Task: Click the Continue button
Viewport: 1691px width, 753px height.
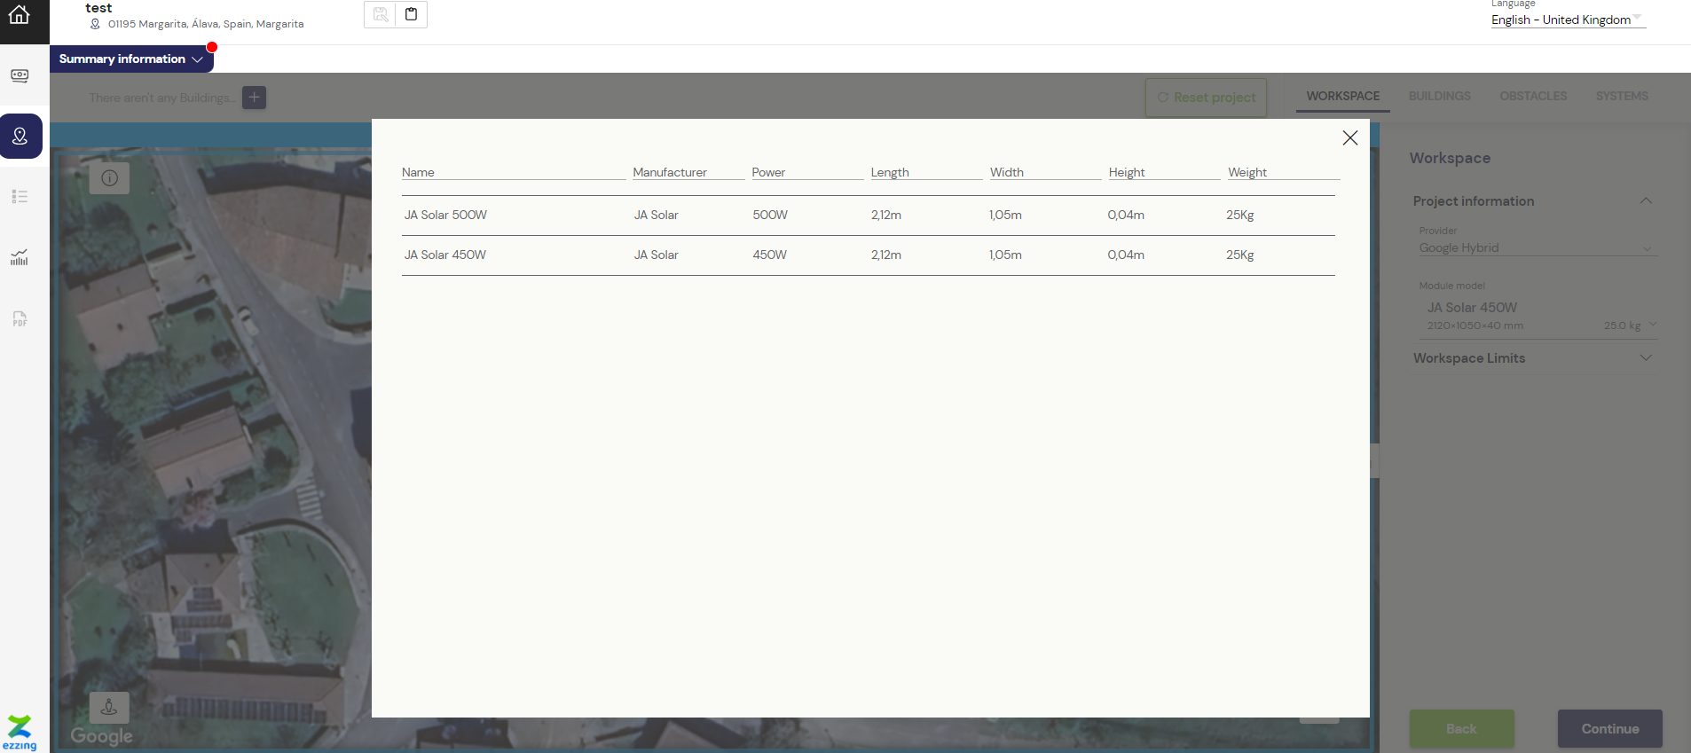Action: pyautogui.click(x=1610, y=729)
